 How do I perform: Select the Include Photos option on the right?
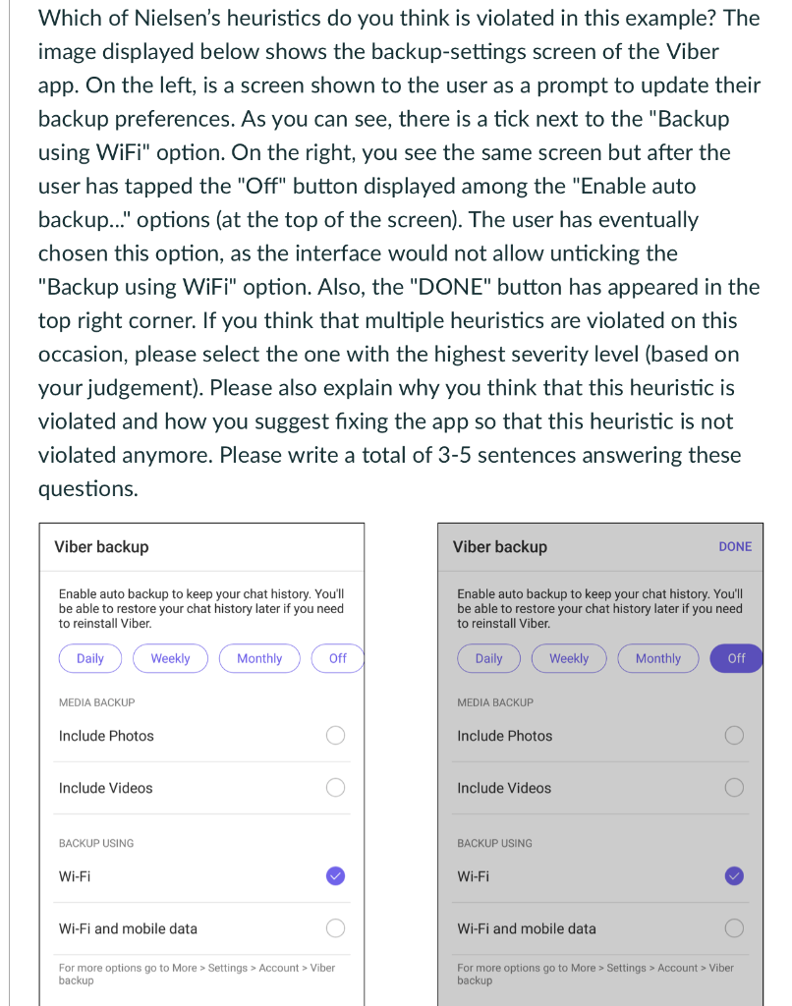(x=734, y=735)
